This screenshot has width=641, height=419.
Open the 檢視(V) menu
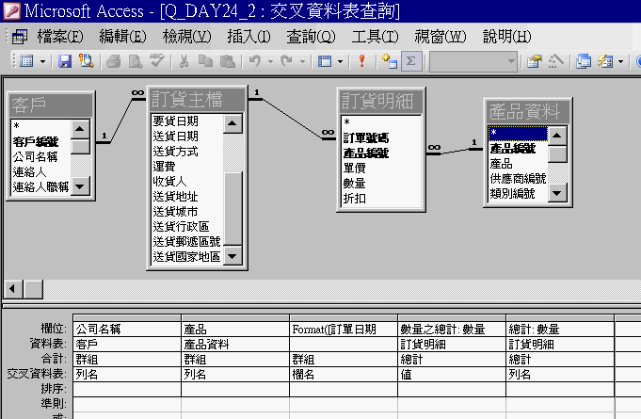point(186,37)
